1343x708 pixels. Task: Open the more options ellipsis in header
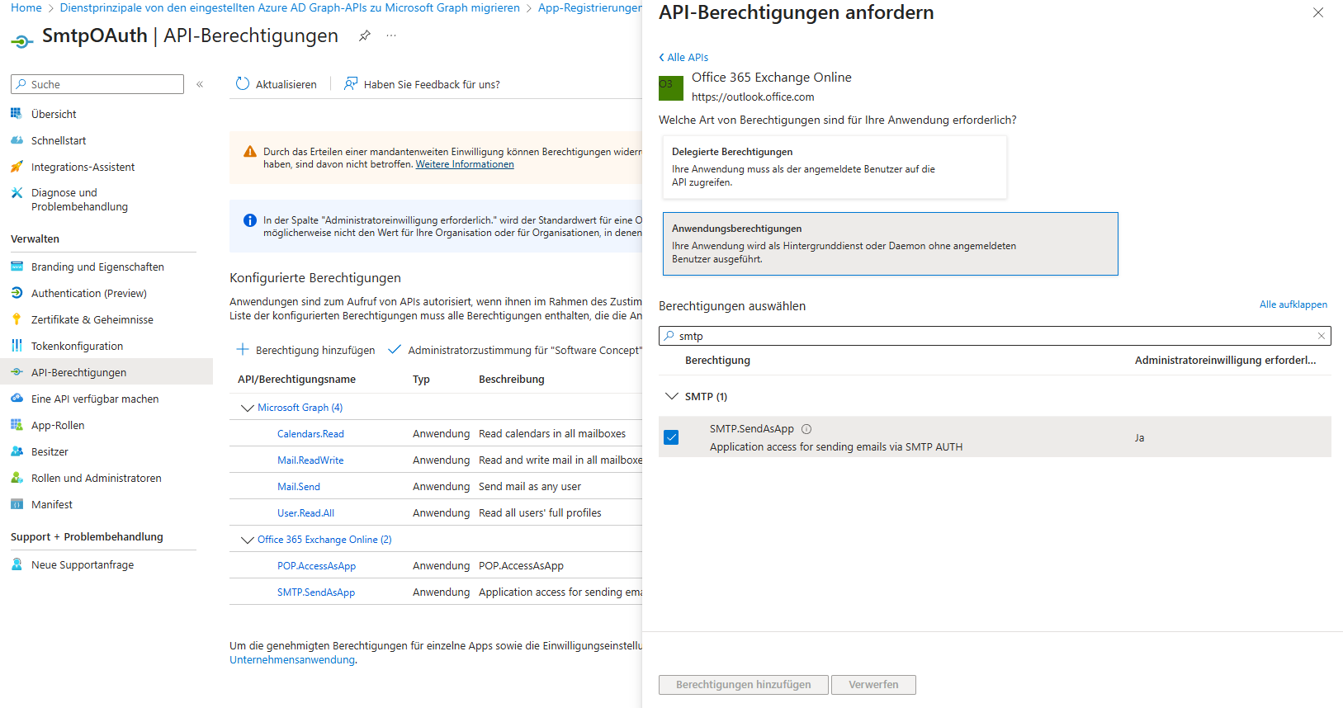(x=391, y=35)
